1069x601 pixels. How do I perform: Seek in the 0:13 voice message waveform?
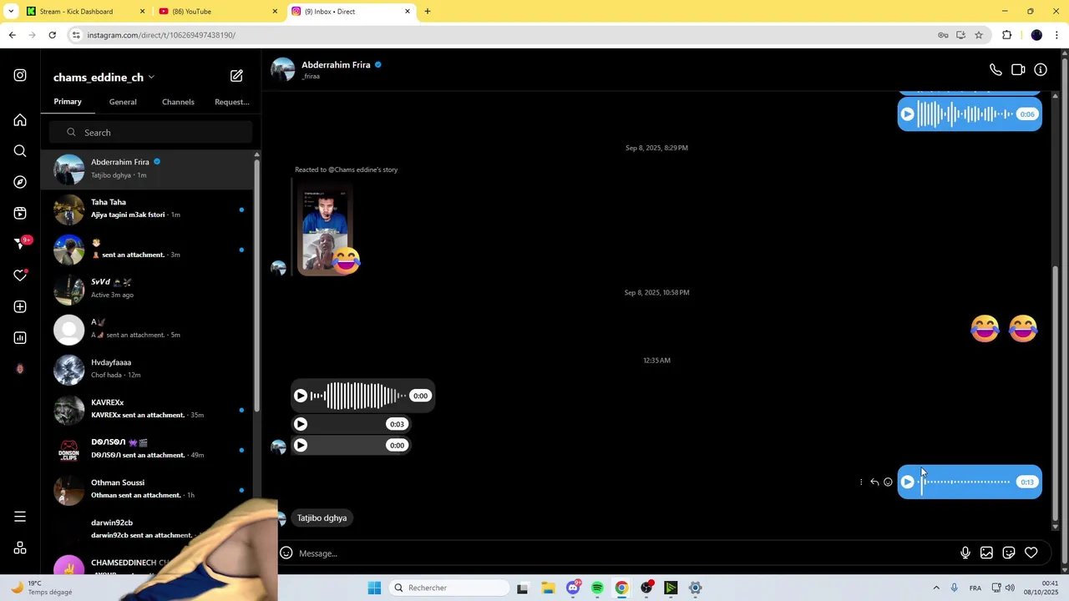pos(966,482)
